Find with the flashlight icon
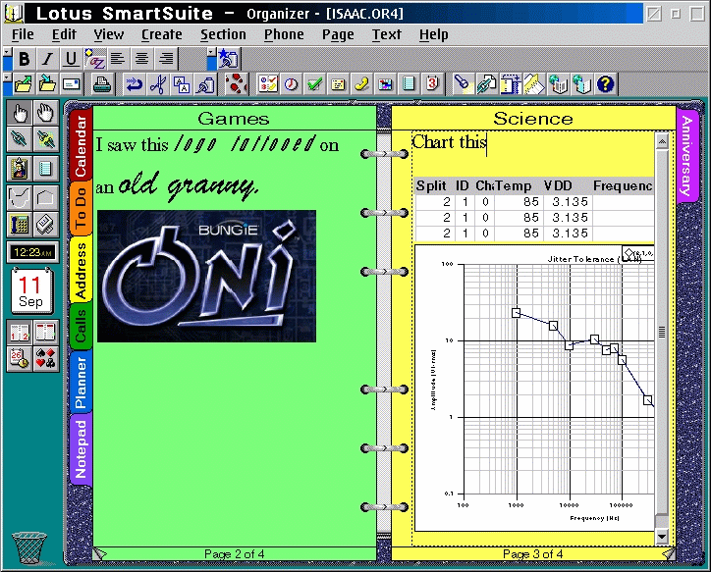The width and height of the screenshot is (711, 572). coord(464,84)
